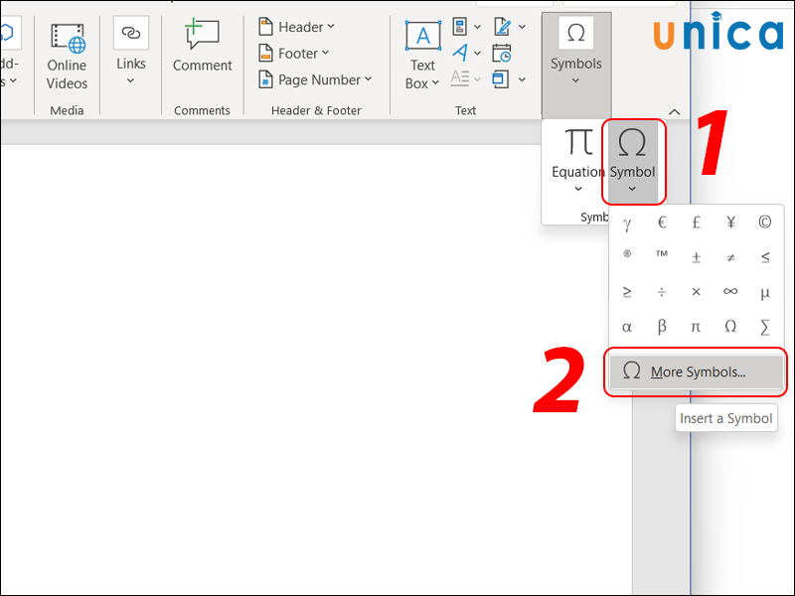
Task: Choose More Symbols... at the menu bottom
Action: (697, 372)
